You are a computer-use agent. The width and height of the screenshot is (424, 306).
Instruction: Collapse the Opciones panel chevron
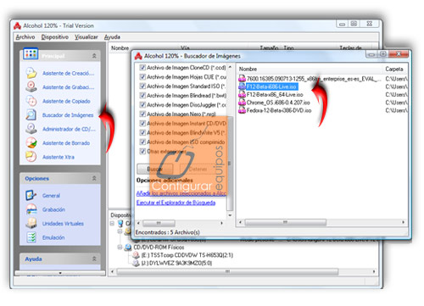click(x=94, y=178)
